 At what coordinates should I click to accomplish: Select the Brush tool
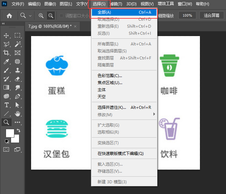pos(6,70)
